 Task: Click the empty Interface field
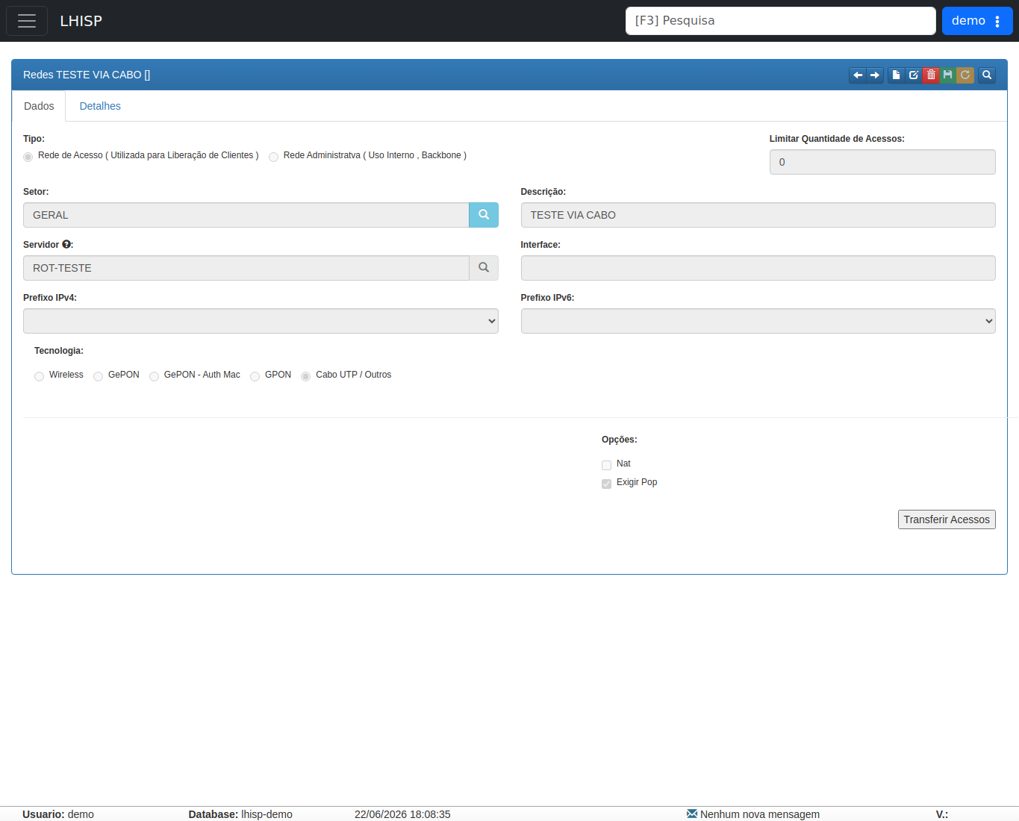coord(758,268)
